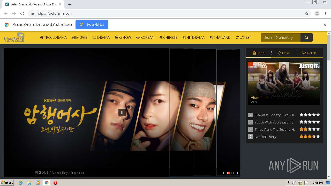Show hidden system tray icons
The width and height of the screenshot is (331, 186).
[289, 183]
